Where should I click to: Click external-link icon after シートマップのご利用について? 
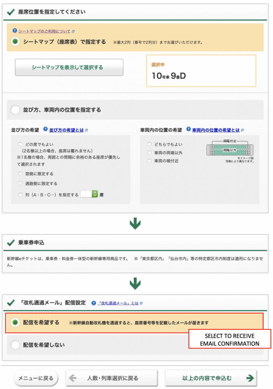pyautogui.click(x=73, y=31)
